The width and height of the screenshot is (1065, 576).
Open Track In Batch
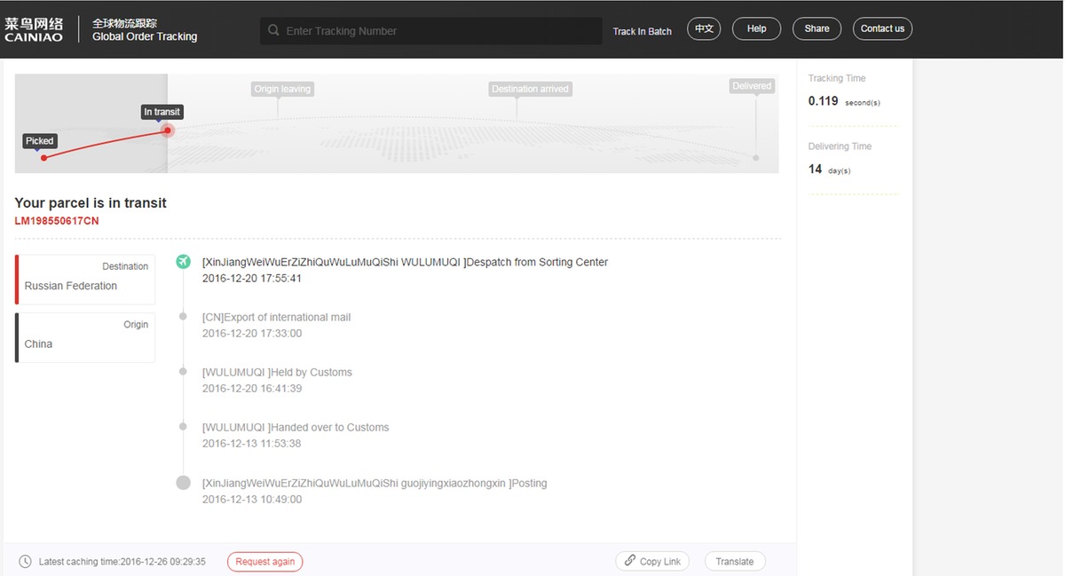point(643,31)
